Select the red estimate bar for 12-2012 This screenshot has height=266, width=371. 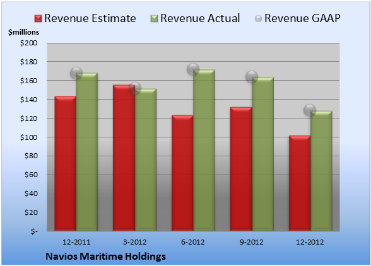300,183
